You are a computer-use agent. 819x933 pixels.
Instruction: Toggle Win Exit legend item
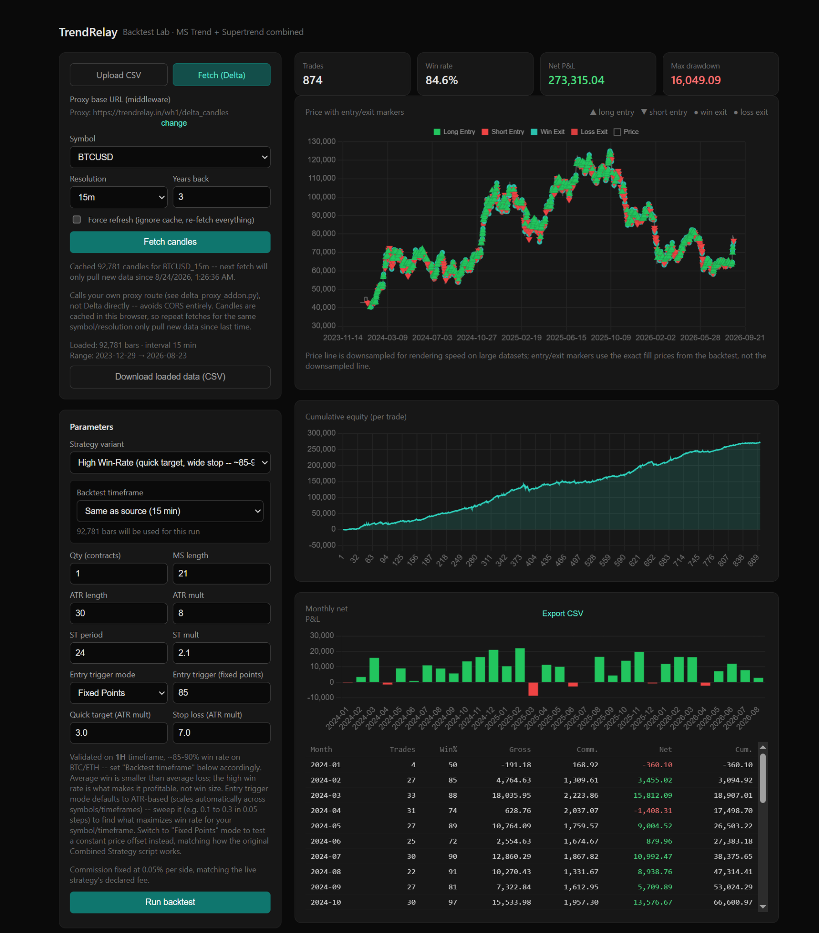(x=548, y=132)
